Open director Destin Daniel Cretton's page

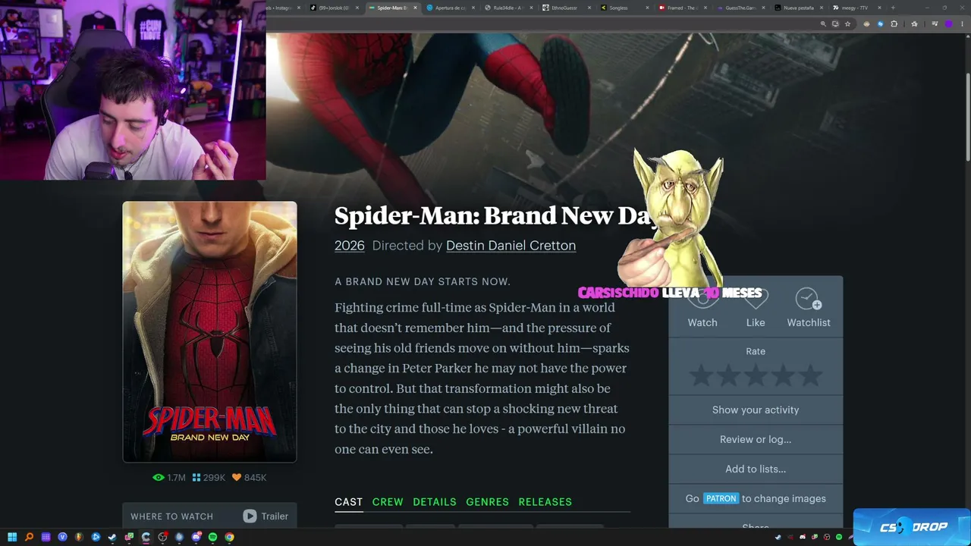coord(511,246)
